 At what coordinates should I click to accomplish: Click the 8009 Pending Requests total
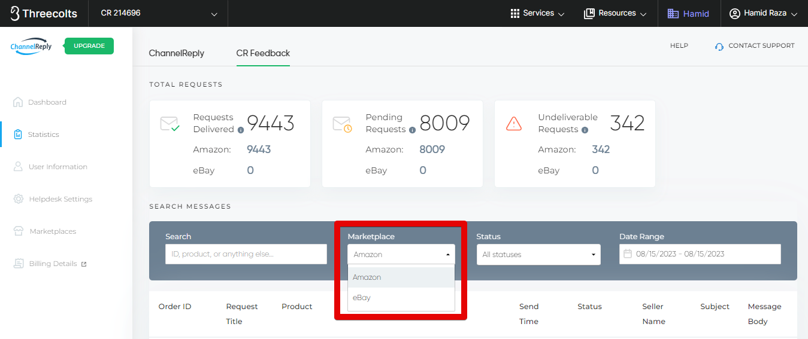point(444,123)
